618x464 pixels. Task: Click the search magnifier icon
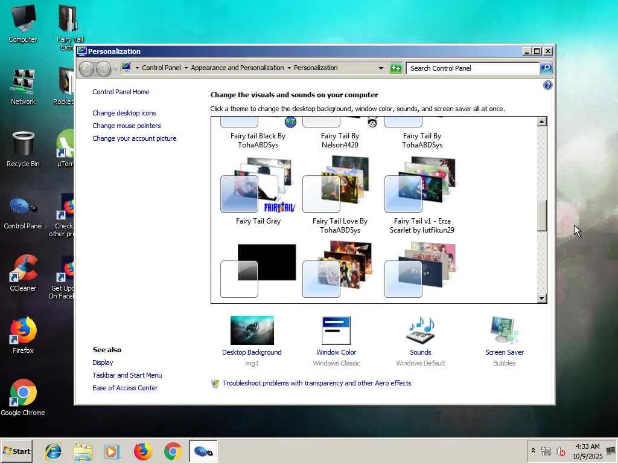point(546,68)
